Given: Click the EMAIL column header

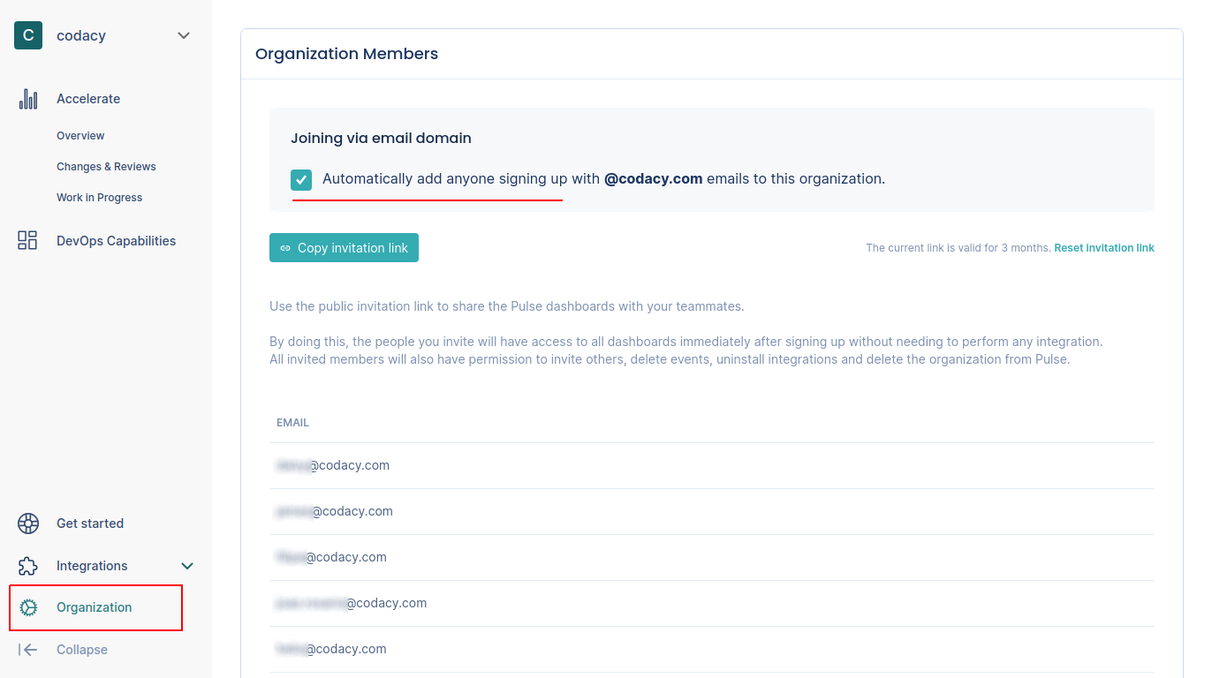Looking at the screenshot, I should pyautogui.click(x=292, y=423).
